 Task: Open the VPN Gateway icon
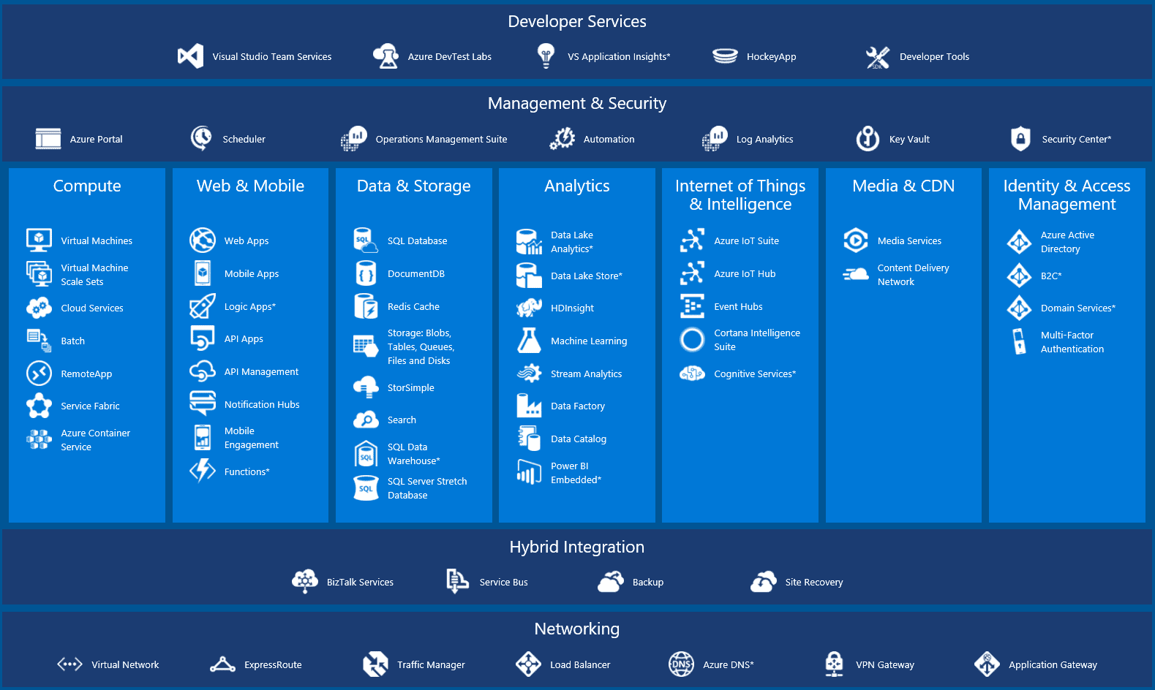pos(834,664)
